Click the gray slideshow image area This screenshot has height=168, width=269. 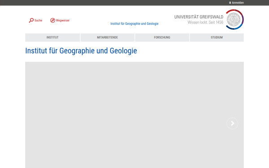pos(134,115)
